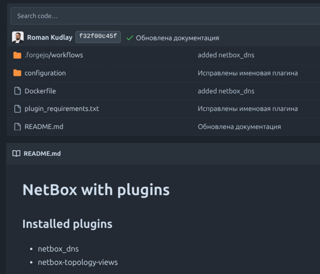
Task: Click the README.md file icon in list
Action: [18, 127]
